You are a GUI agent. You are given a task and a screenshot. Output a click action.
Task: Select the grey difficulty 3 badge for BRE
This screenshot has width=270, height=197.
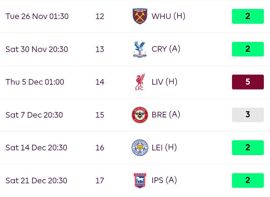point(248,115)
